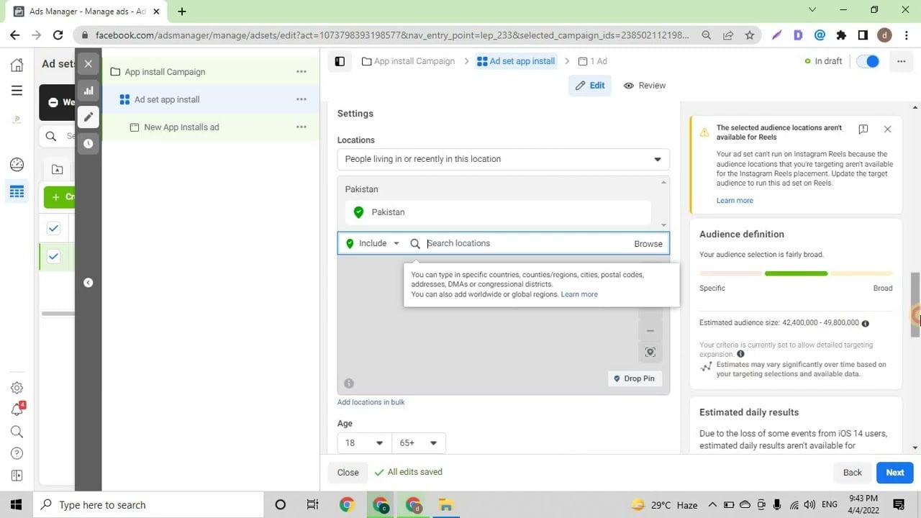Uncheck the second highlighted row checkbox
The image size is (921, 518).
pyautogui.click(x=54, y=257)
